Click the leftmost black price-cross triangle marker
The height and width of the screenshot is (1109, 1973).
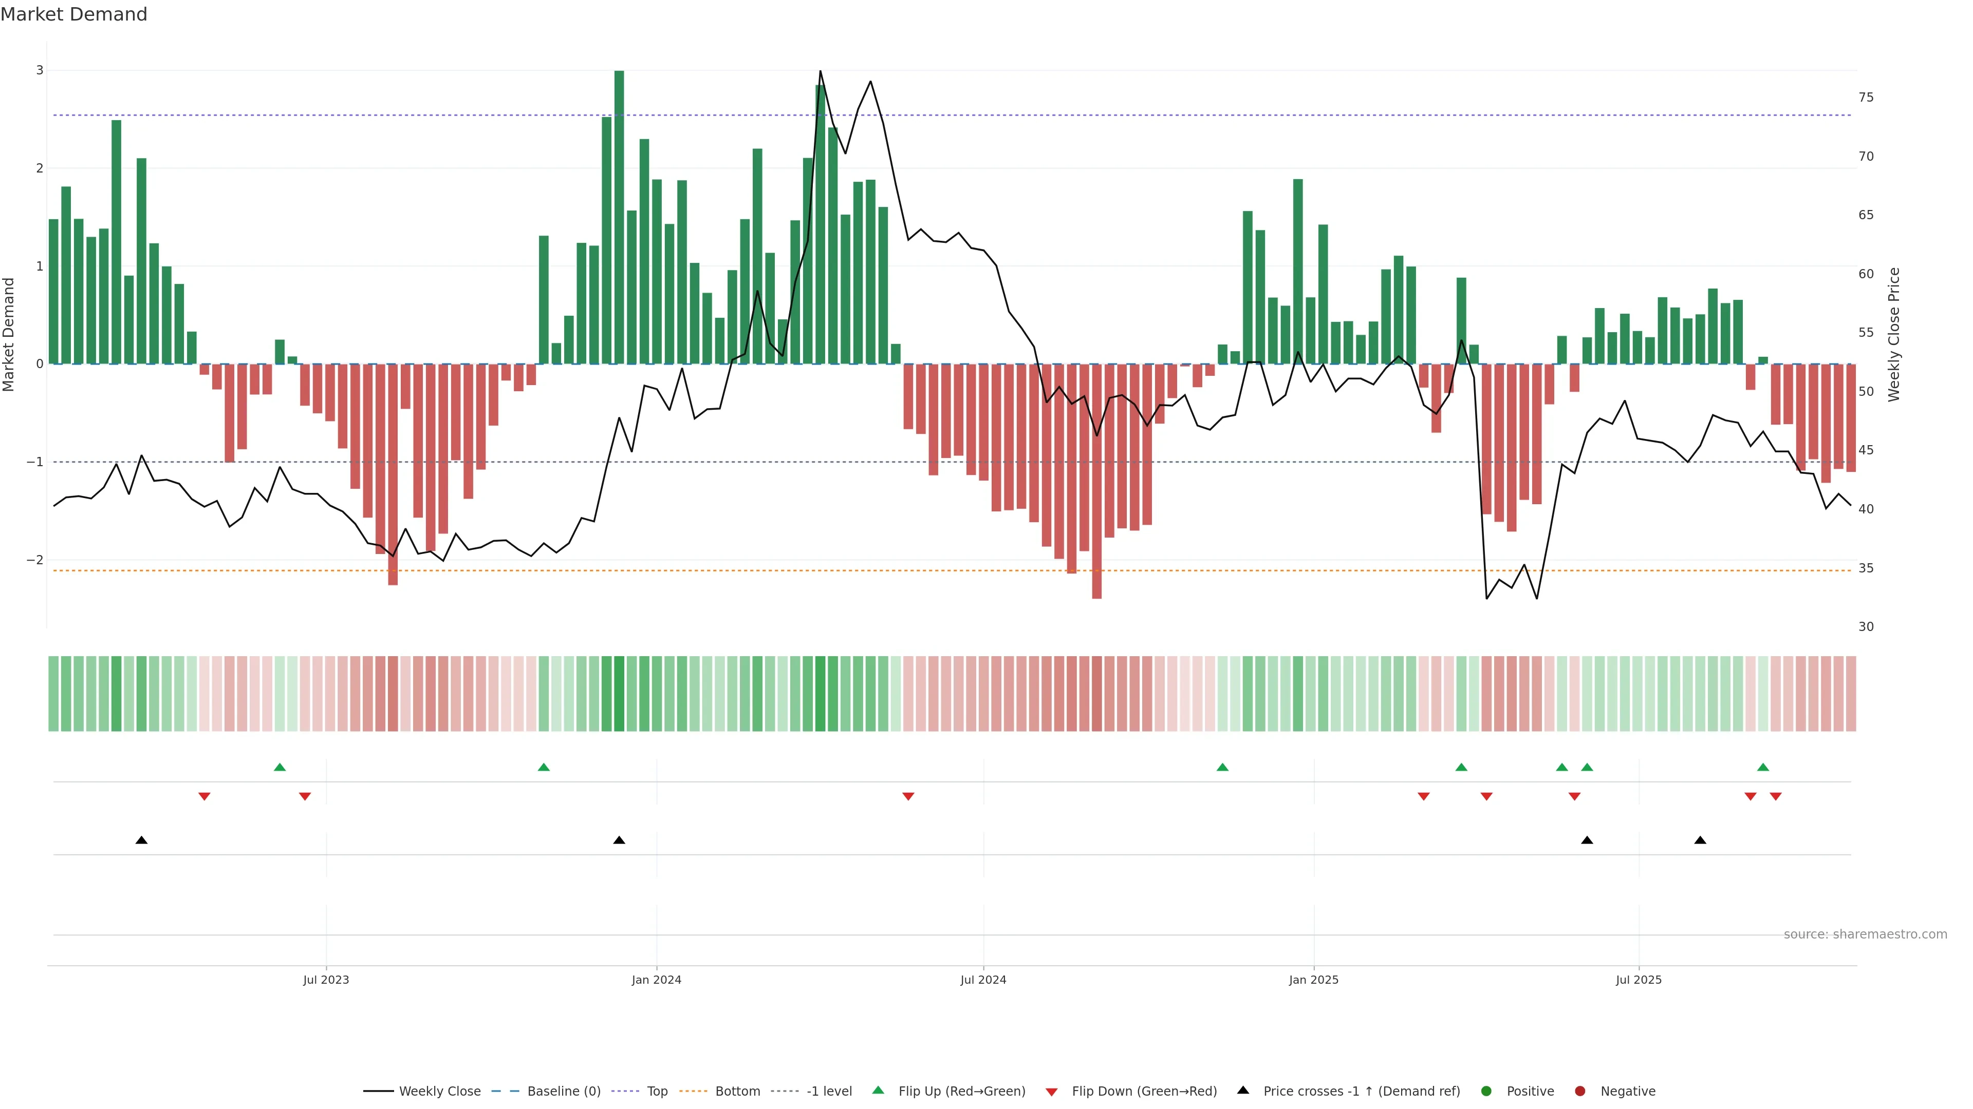point(142,840)
